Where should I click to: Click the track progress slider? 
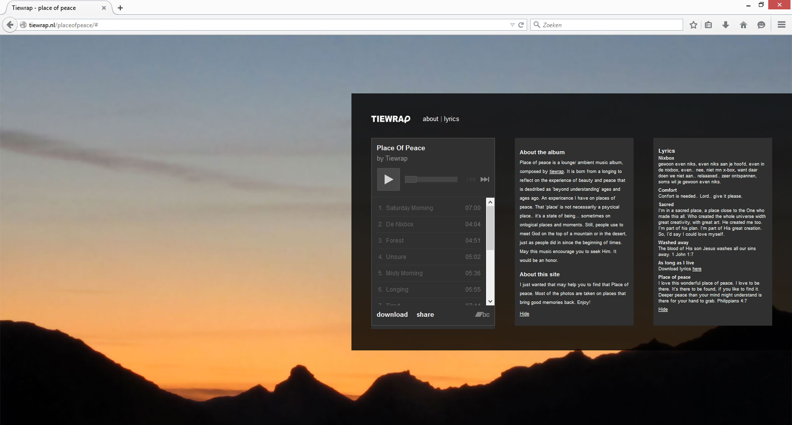(x=431, y=179)
